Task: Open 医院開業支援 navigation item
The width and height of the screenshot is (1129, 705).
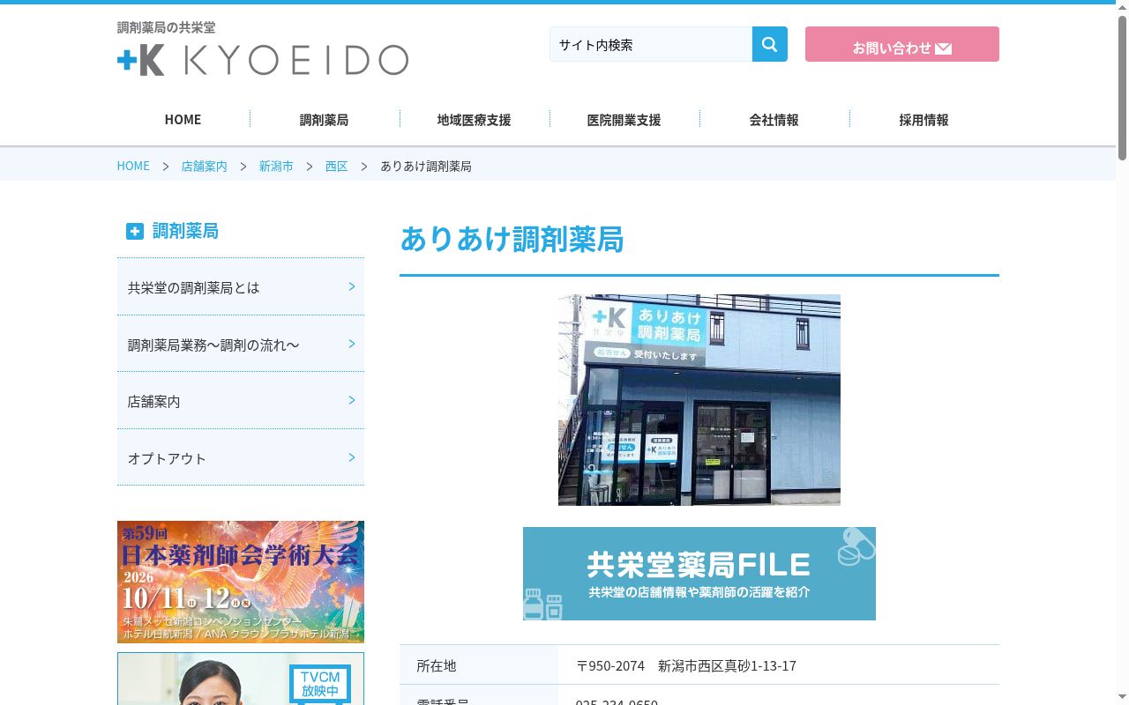Action: (624, 119)
